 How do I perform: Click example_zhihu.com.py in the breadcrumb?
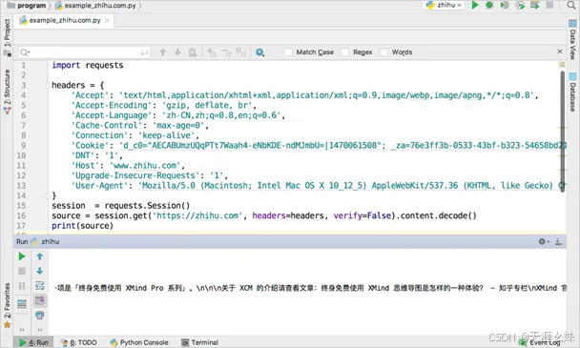(96, 6)
